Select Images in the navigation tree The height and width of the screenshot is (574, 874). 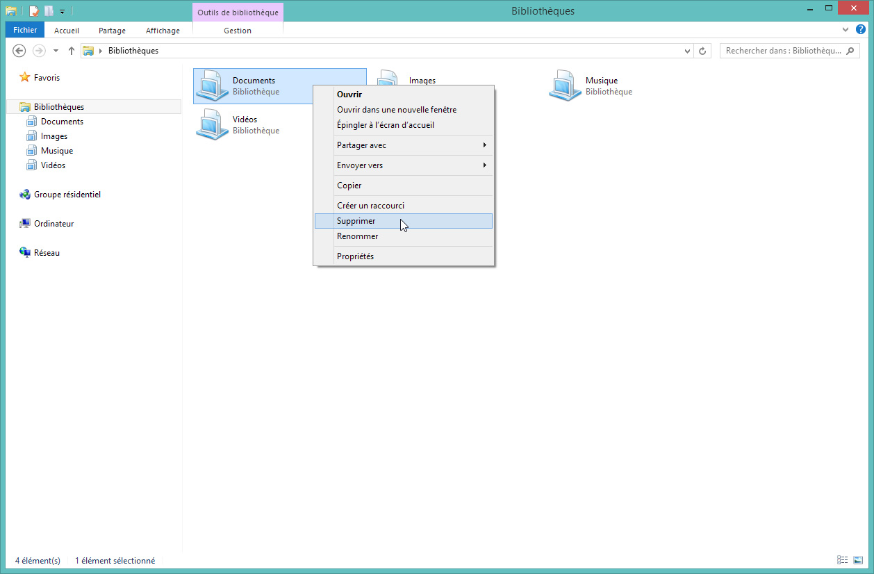[x=54, y=136]
